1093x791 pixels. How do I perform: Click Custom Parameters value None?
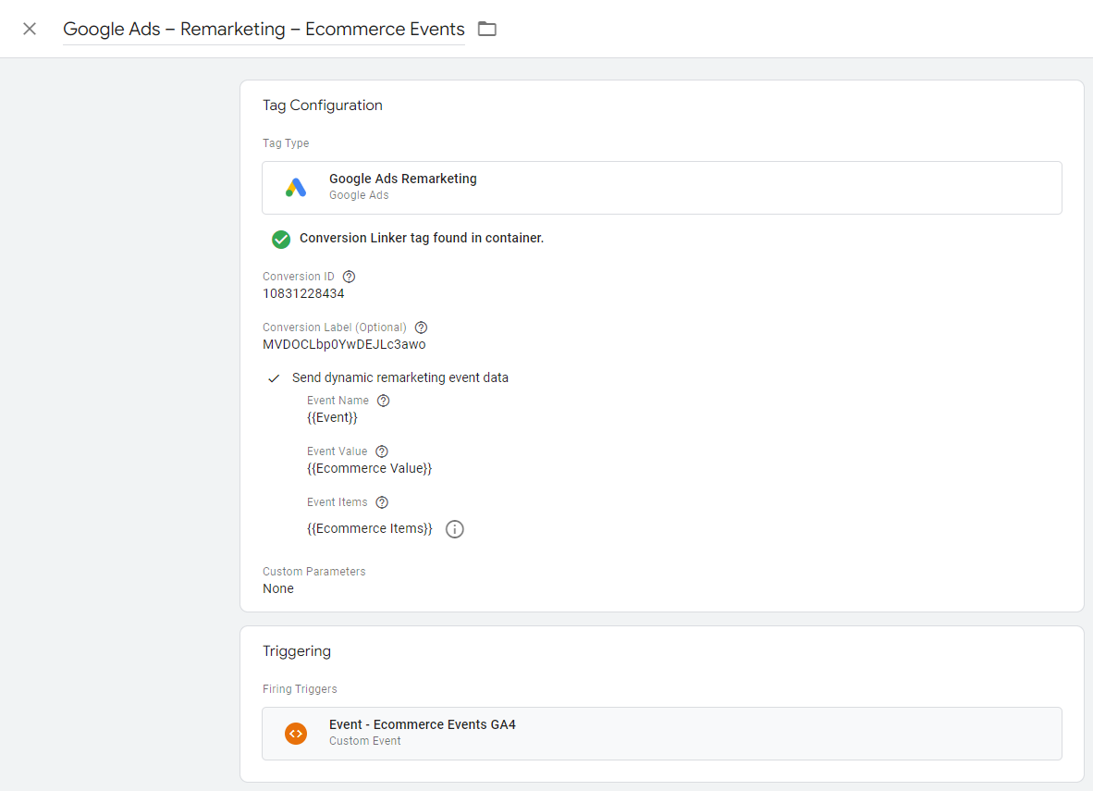(278, 588)
